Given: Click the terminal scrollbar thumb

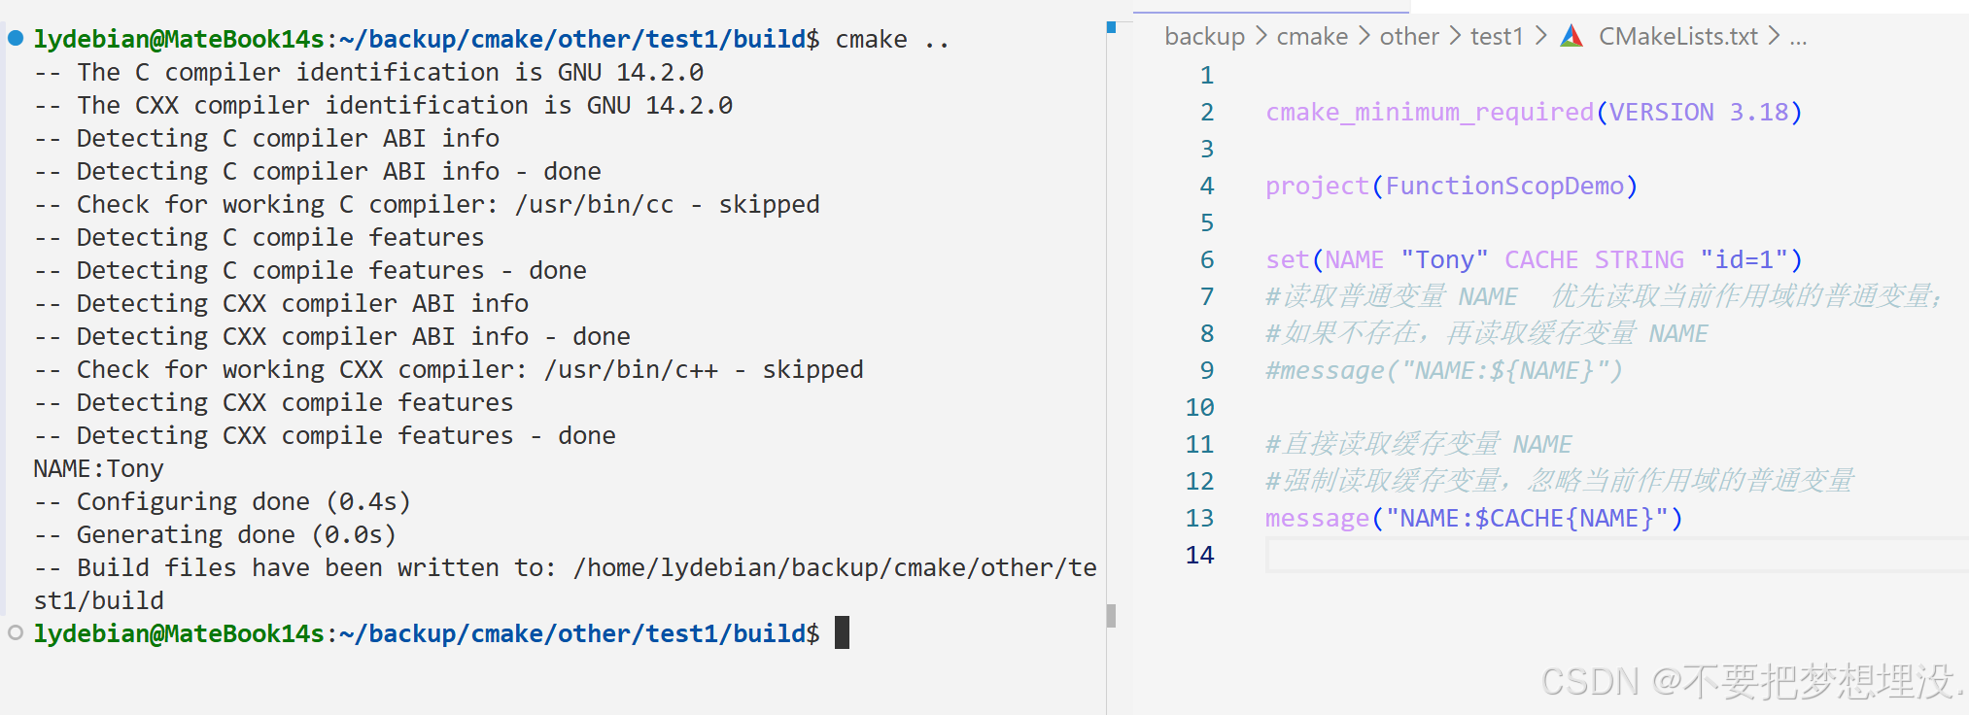Looking at the screenshot, I should click(1111, 616).
